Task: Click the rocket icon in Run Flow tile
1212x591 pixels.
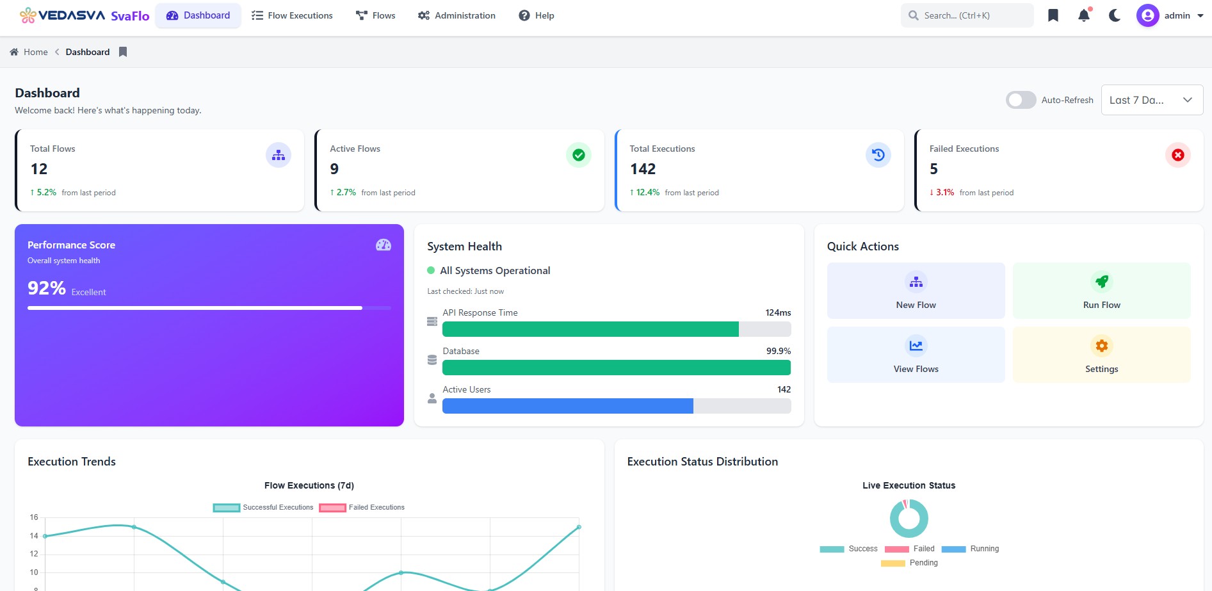Action: pyautogui.click(x=1102, y=282)
